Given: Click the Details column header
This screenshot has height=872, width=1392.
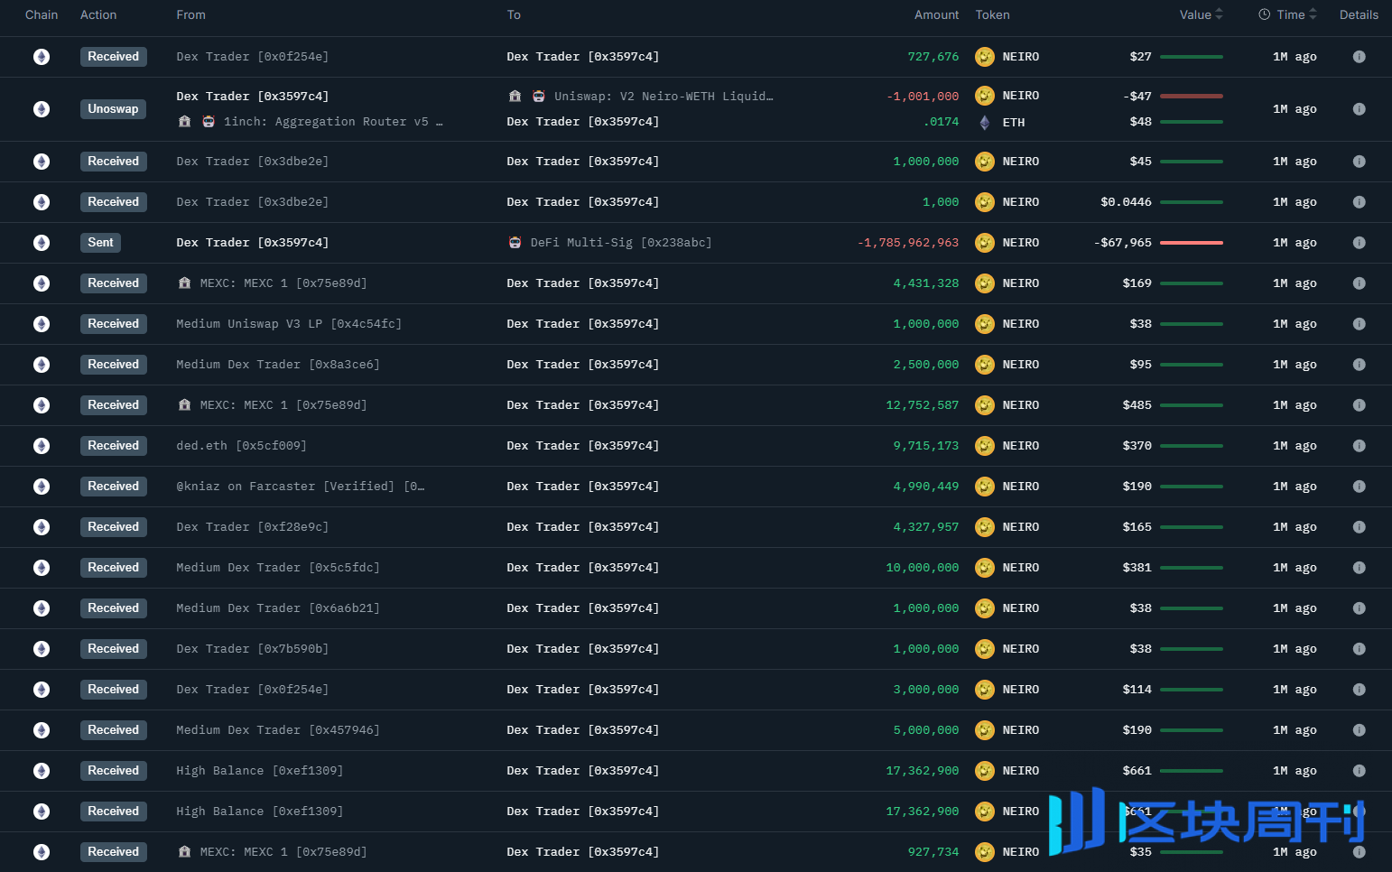Looking at the screenshot, I should pos(1359,14).
